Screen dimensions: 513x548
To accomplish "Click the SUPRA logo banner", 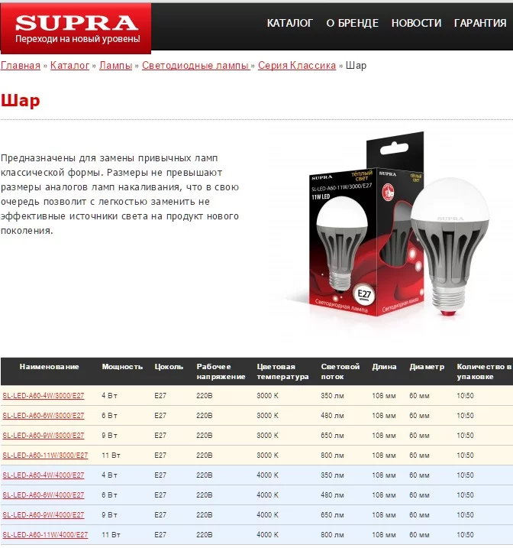I will 76,28.
